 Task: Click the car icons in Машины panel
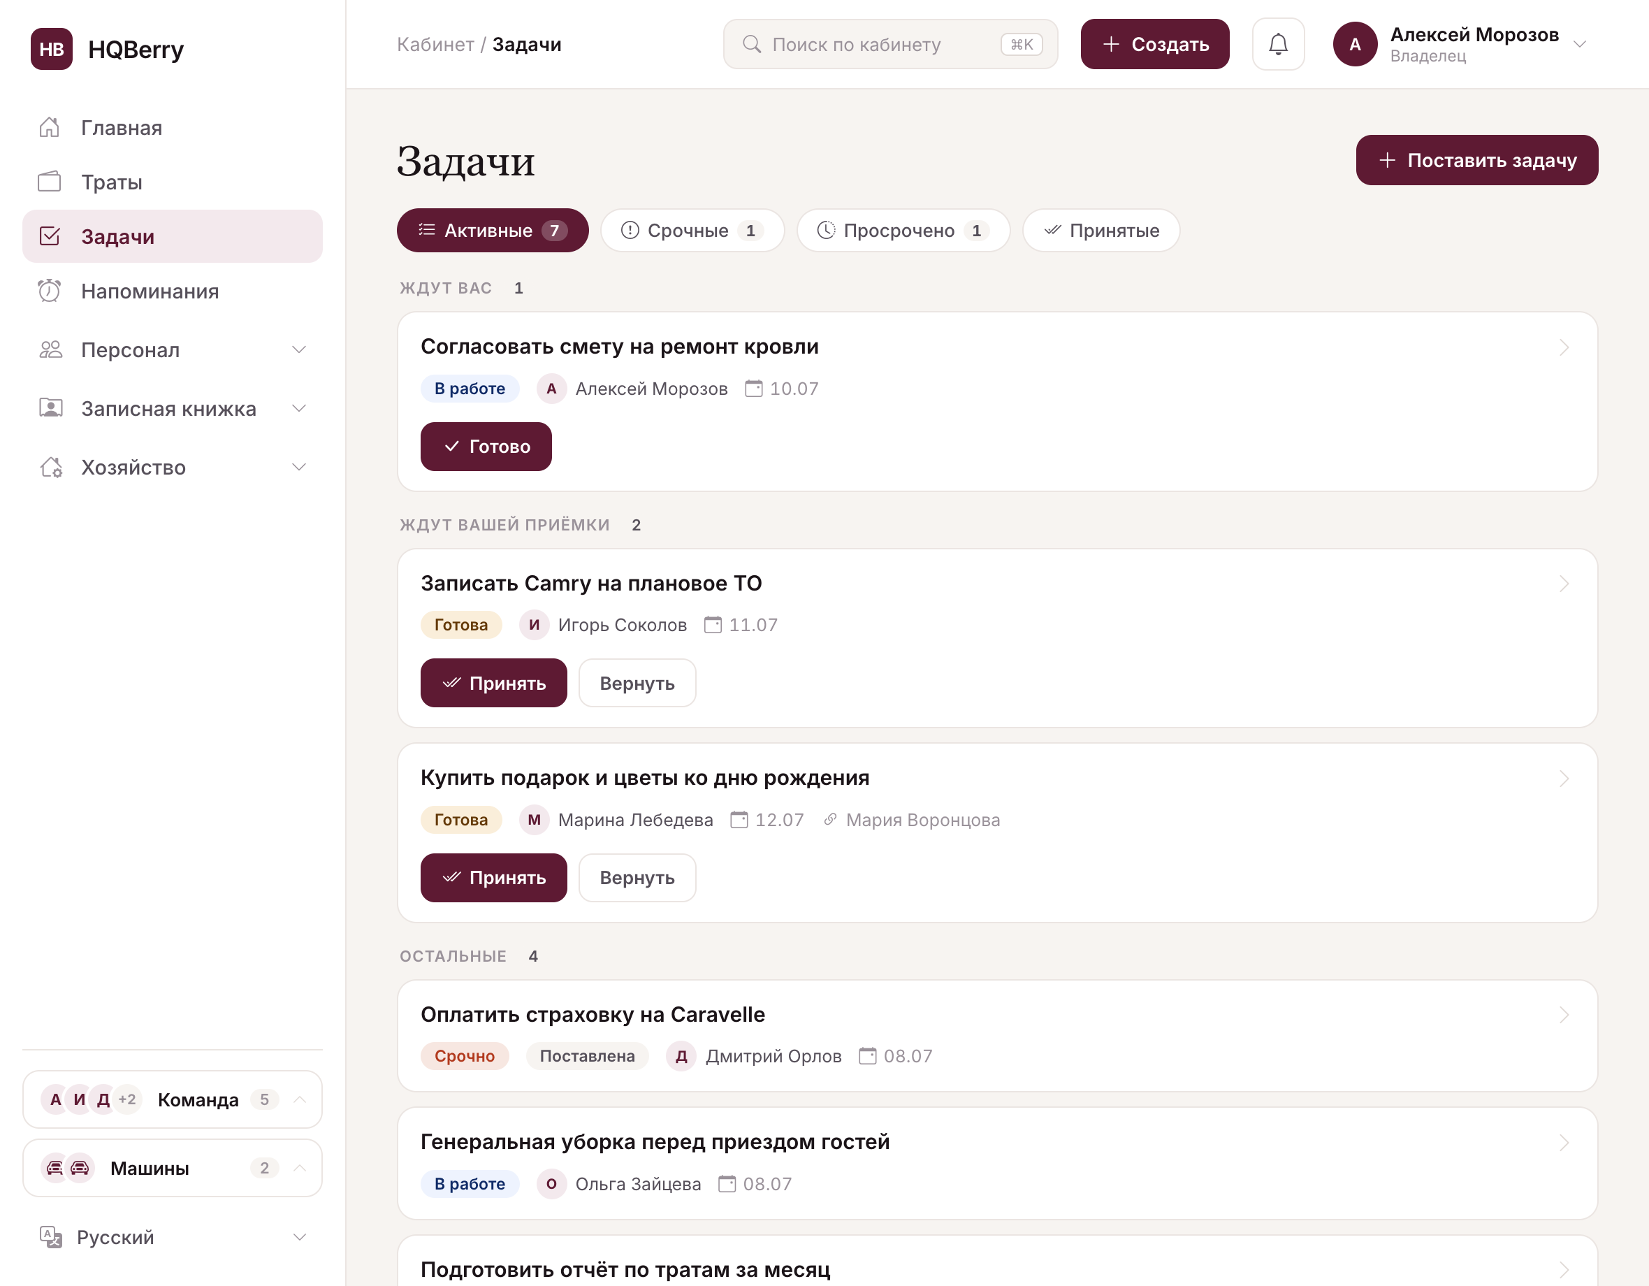(x=67, y=1168)
